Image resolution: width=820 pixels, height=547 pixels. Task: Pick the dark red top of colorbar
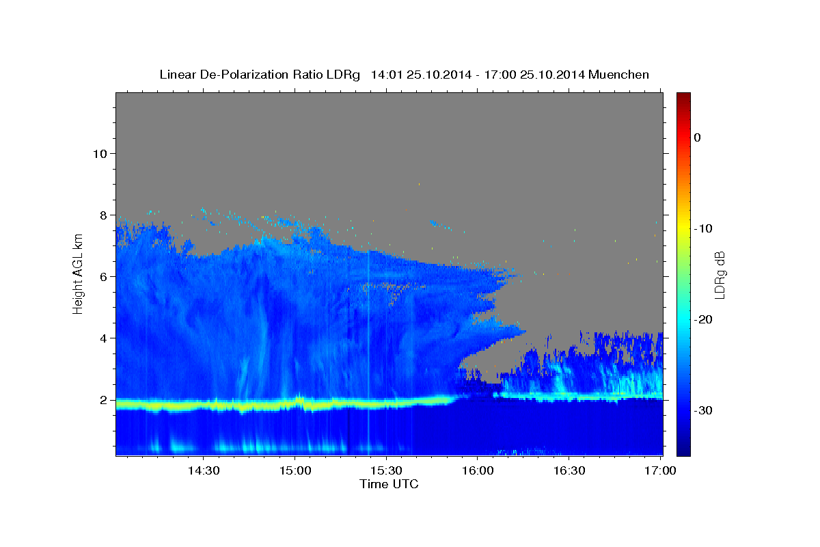pyautogui.click(x=683, y=97)
